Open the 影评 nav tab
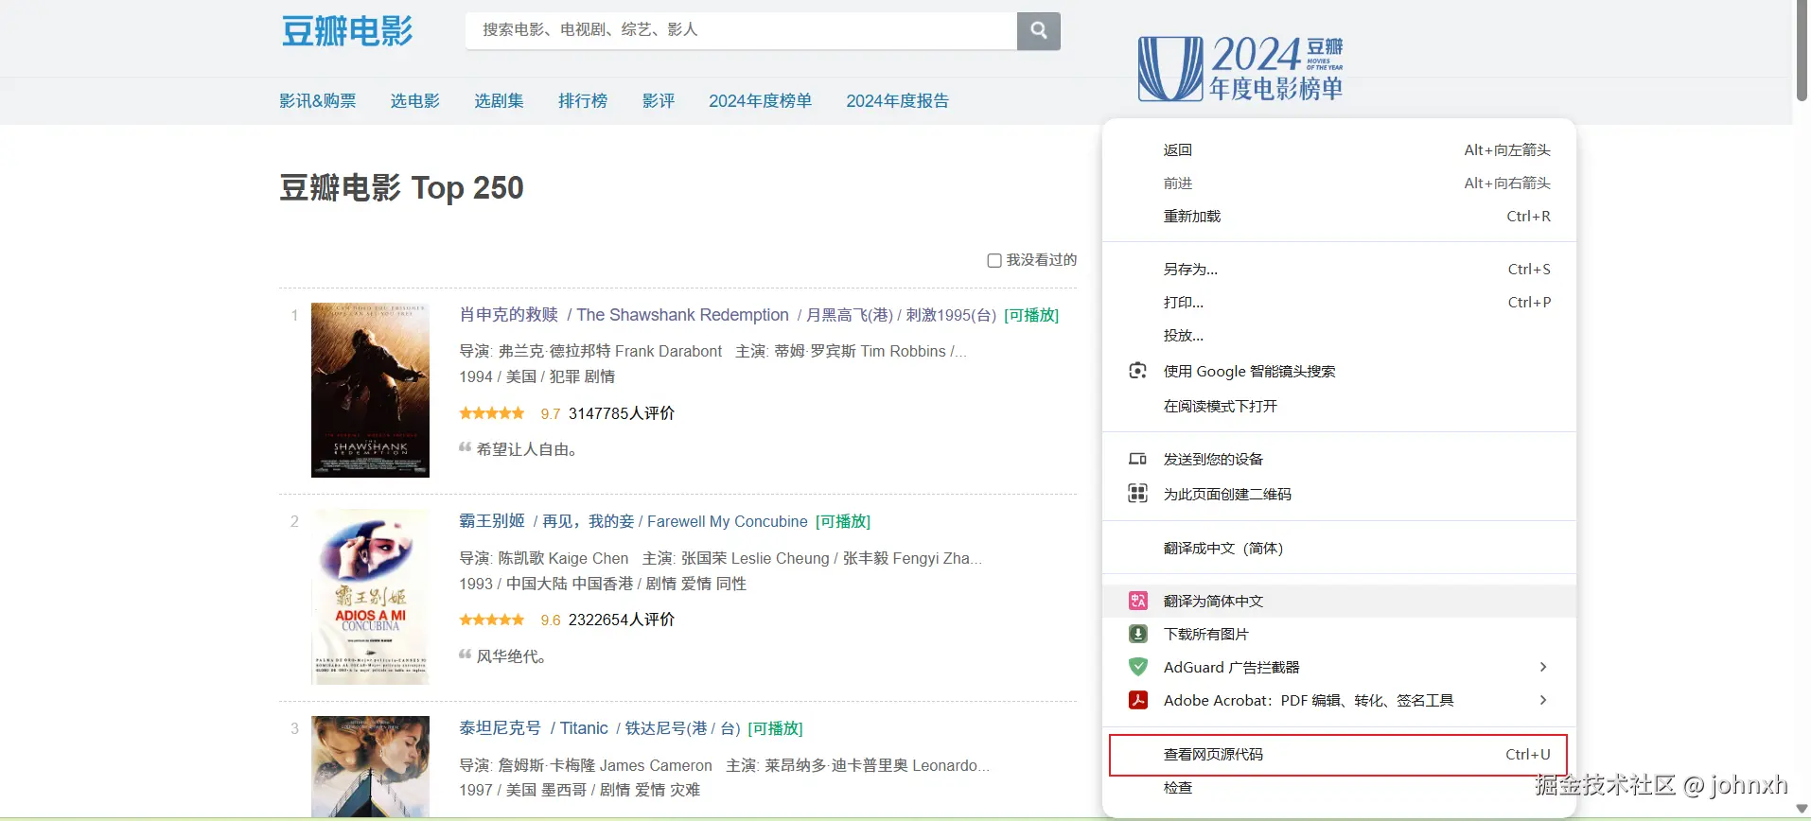This screenshot has height=821, width=1811. pos(658,100)
